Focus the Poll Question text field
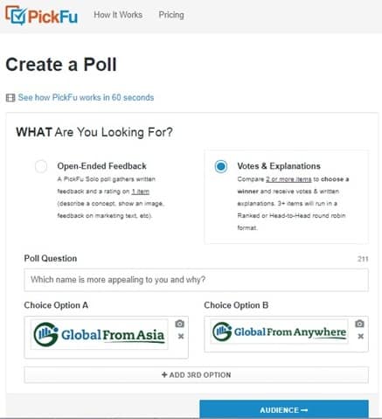 point(196,280)
